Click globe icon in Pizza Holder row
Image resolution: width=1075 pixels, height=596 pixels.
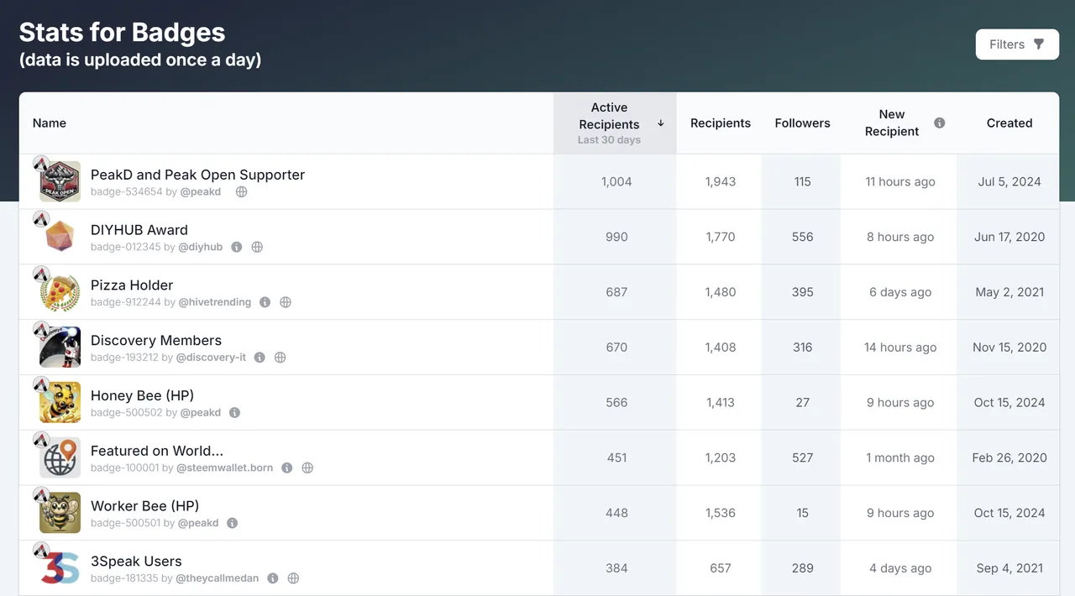286,302
